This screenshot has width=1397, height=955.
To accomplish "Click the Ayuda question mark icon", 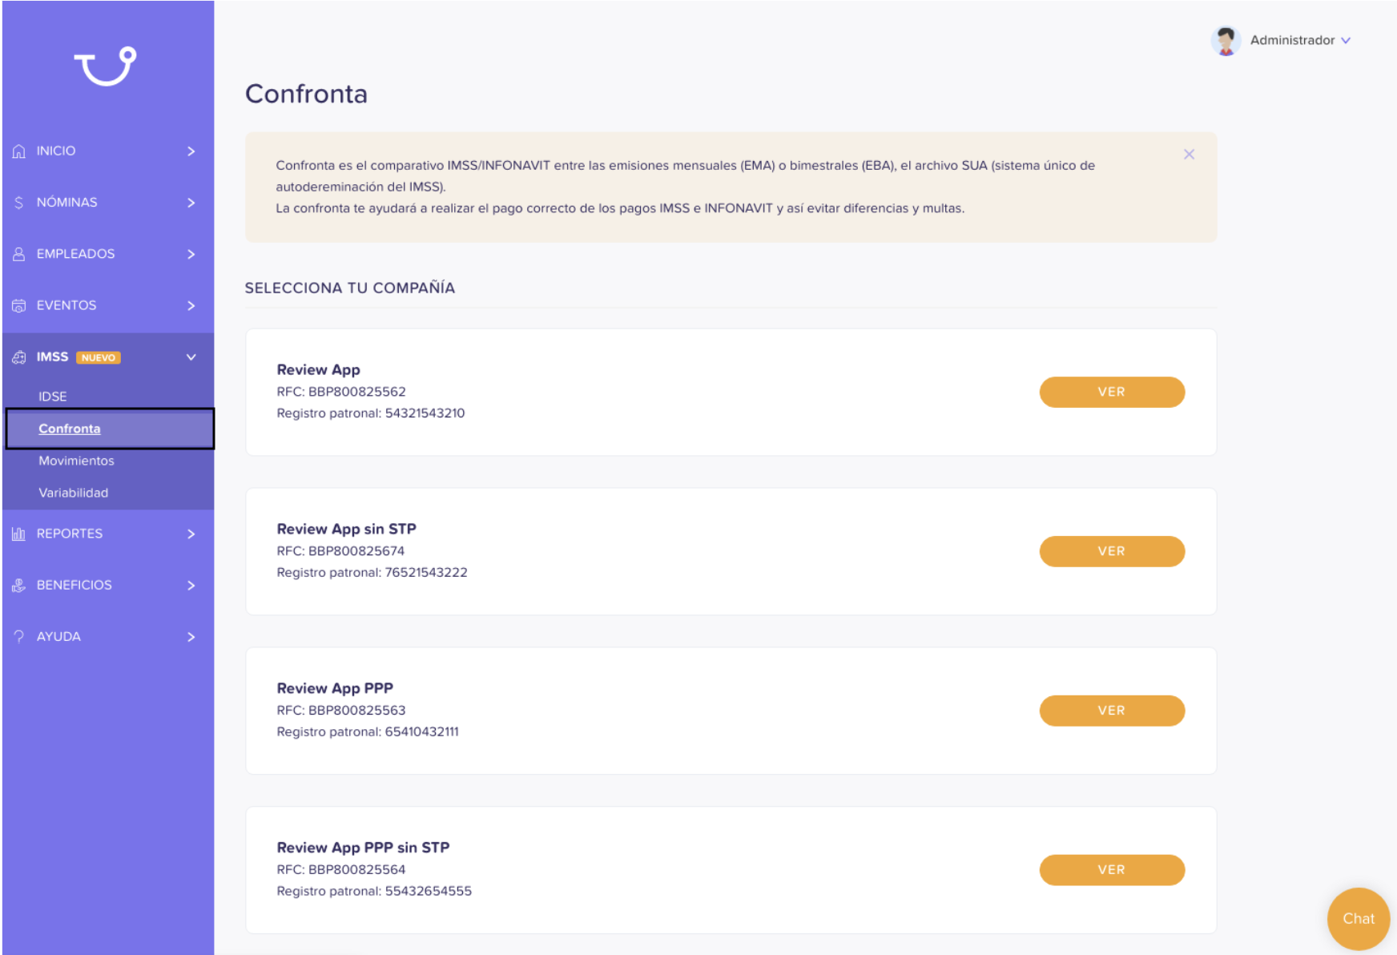I will click(x=19, y=636).
